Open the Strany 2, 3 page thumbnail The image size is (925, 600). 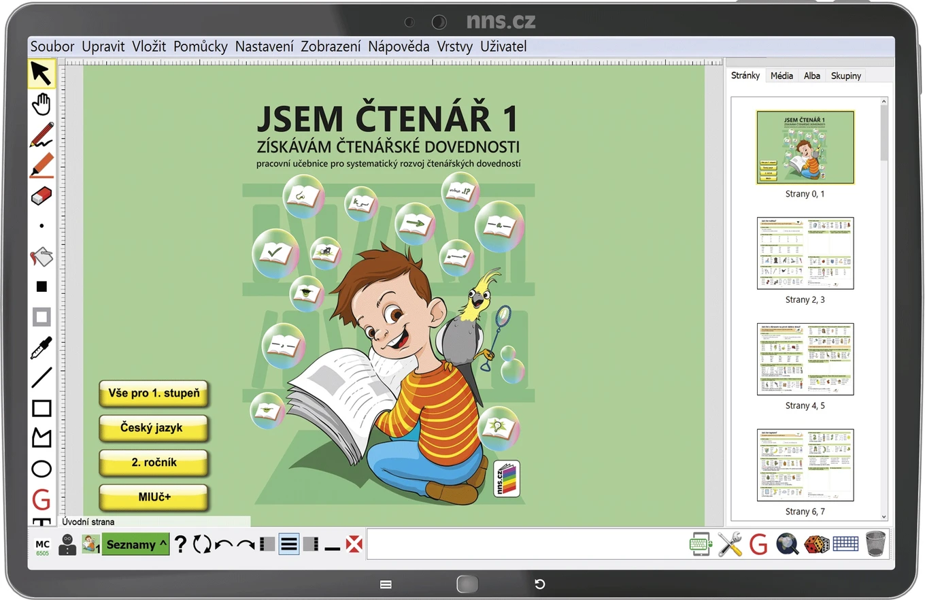pyautogui.click(x=805, y=253)
